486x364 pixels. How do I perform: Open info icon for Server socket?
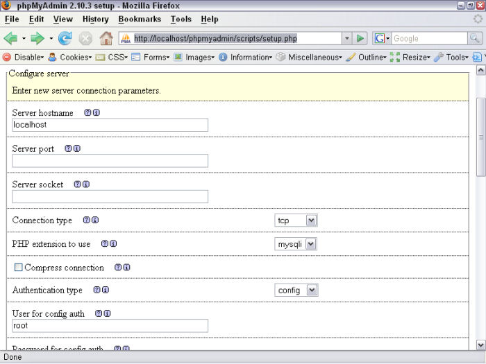[86, 184]
